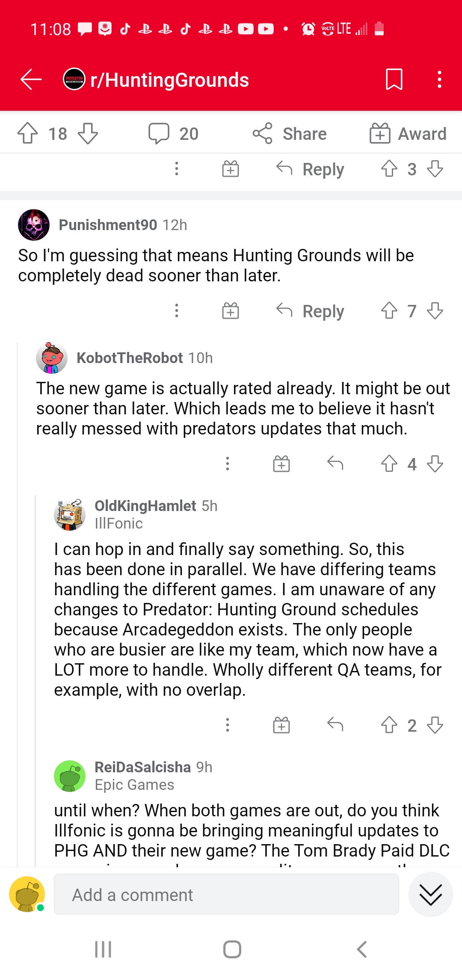
Task: Share this post
Action: tap(290, 133)
